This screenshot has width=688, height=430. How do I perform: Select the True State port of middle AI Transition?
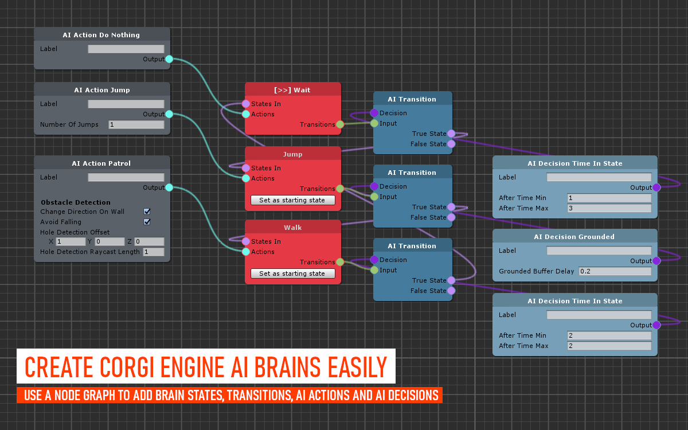click(x=451, y=207)
